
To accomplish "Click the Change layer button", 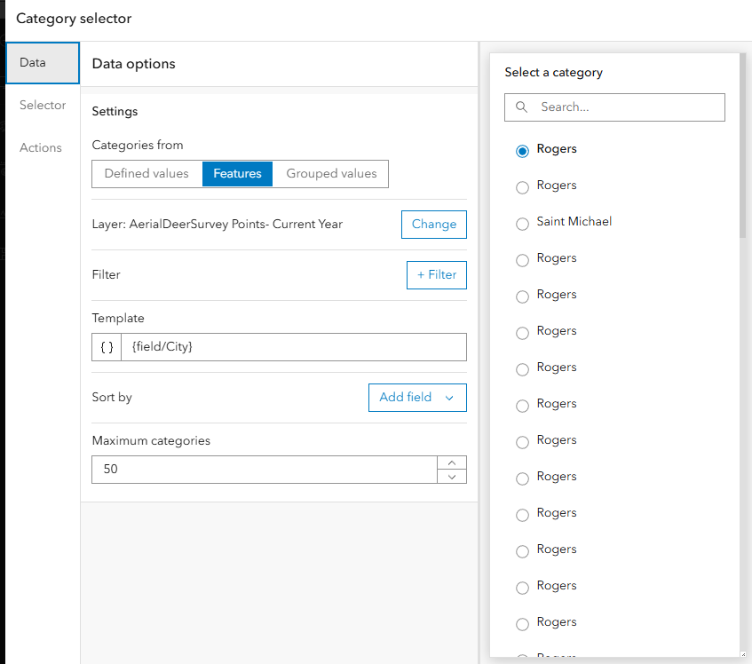I will 434,225.
